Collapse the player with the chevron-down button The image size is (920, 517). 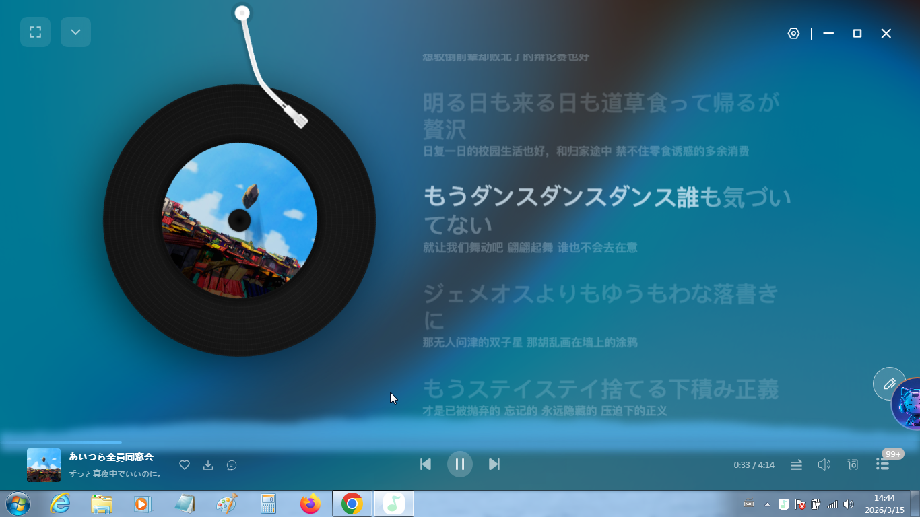(x=75, y=32)
